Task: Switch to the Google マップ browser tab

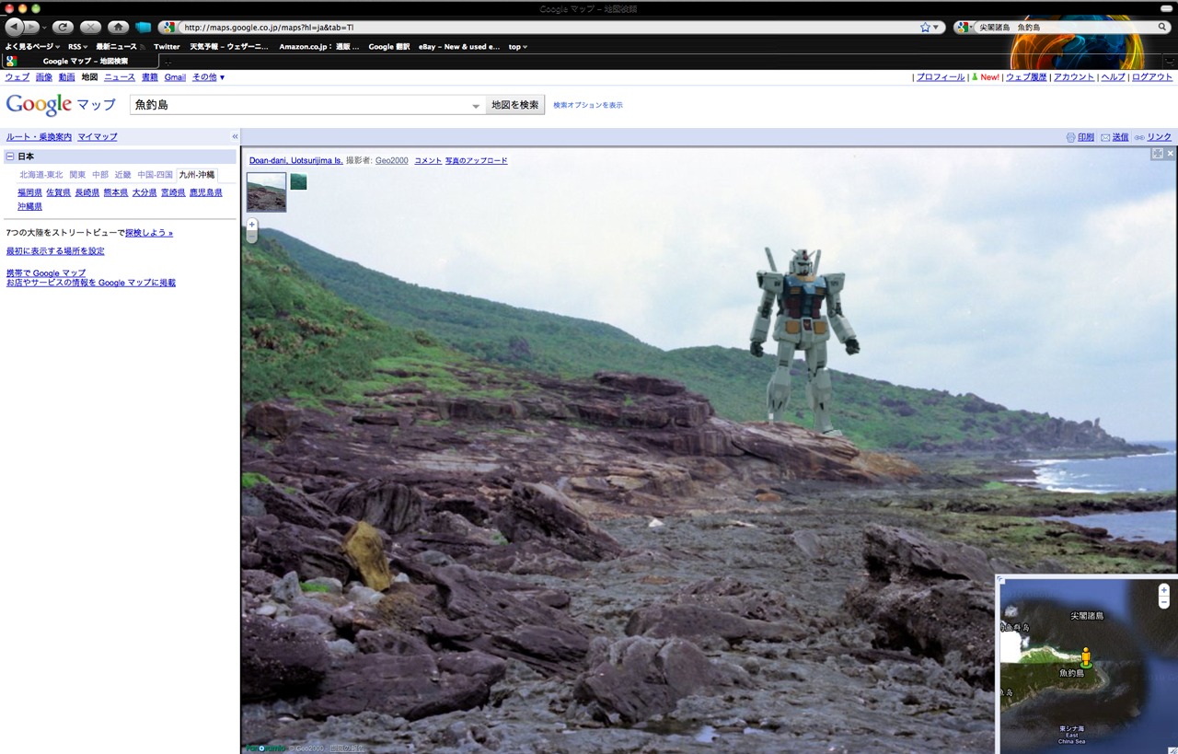Action: [x=81, y=62]
